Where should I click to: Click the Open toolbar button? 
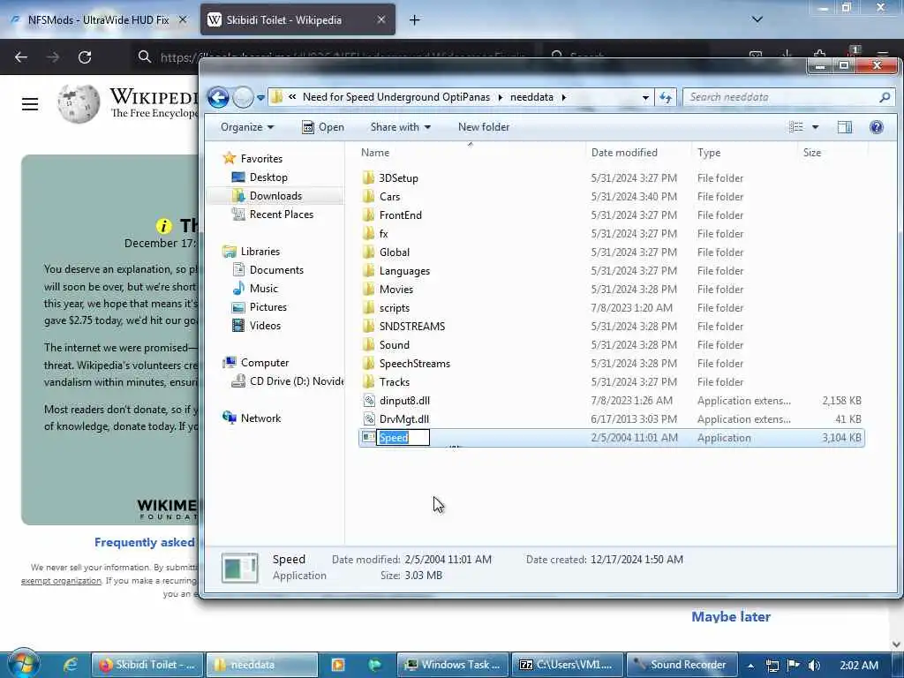[323, 127]
